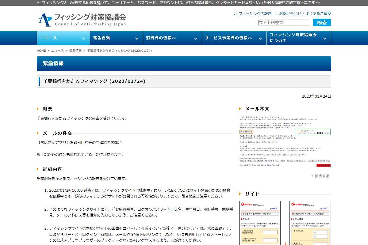Open the 報告書類 menu
The image size is (368, 245).
pos(116,38)
